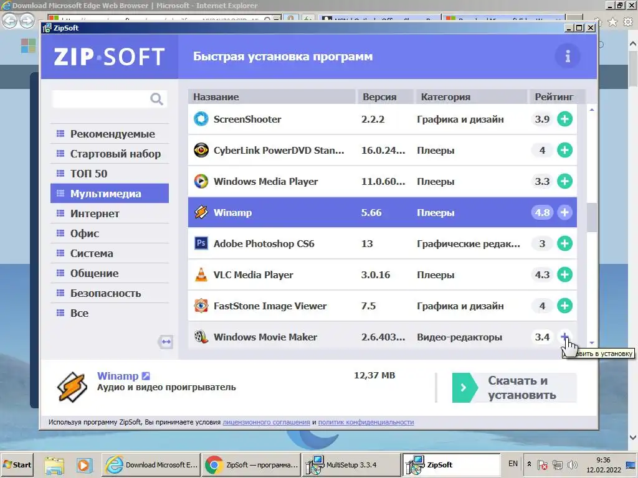Switch to the MultiSetup 3.3.4 taskbar window
Viewport: 638px width, 478px height.
click(x=351, y=464)
